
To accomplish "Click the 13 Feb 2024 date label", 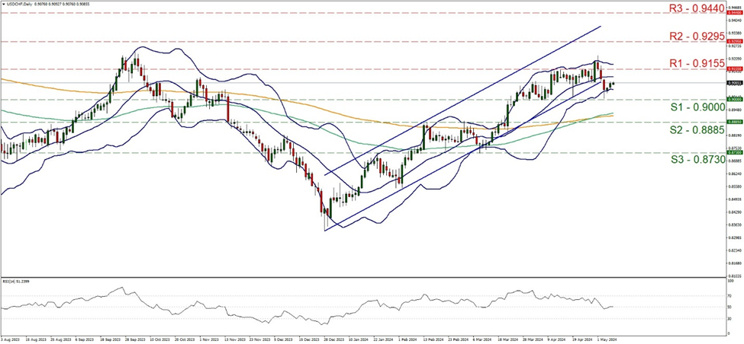I will [434, 339].
